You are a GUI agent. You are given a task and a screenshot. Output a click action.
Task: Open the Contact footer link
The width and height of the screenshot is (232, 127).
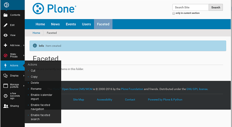coord(130,100)
